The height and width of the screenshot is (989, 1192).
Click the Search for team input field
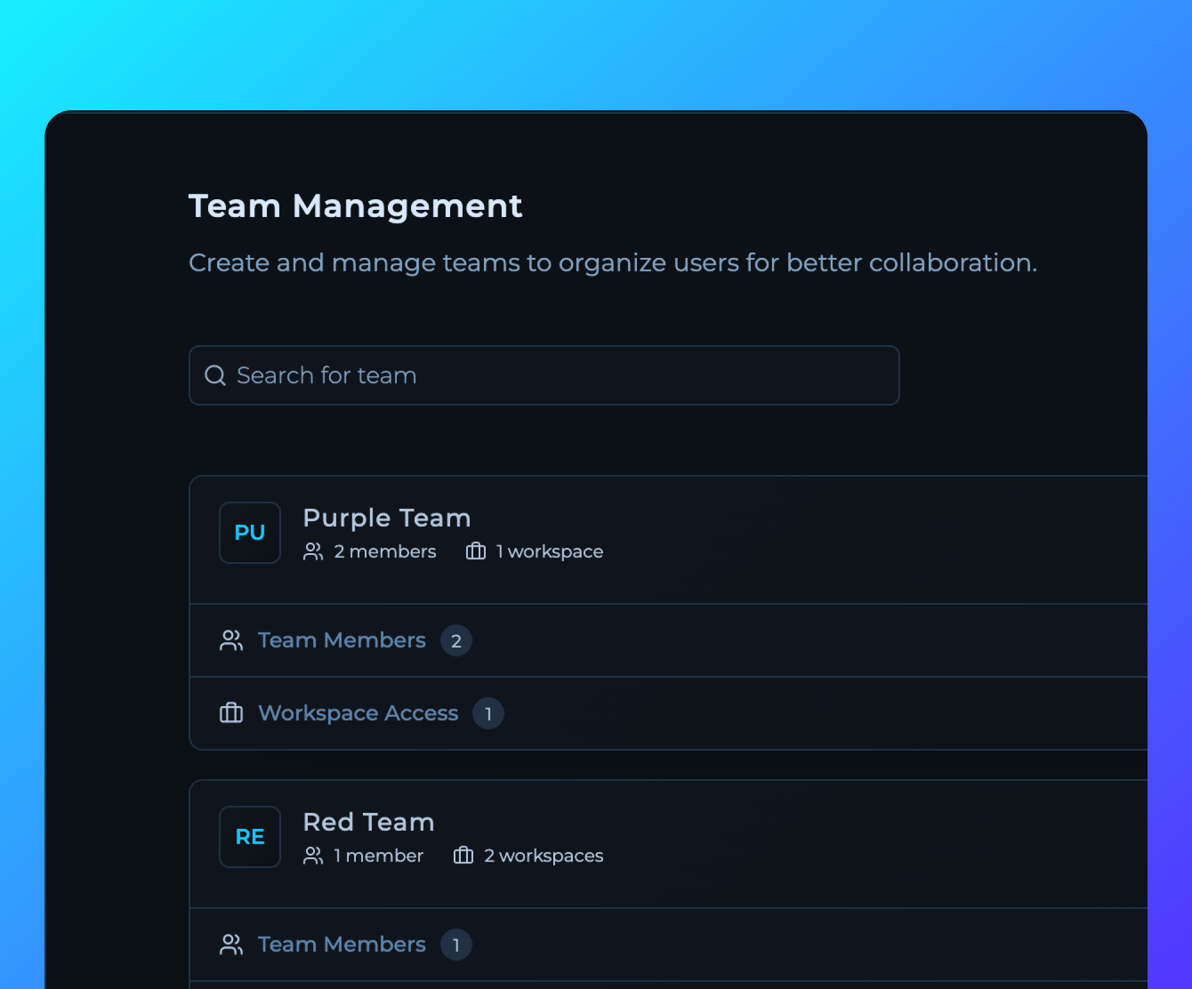point(544,375)
